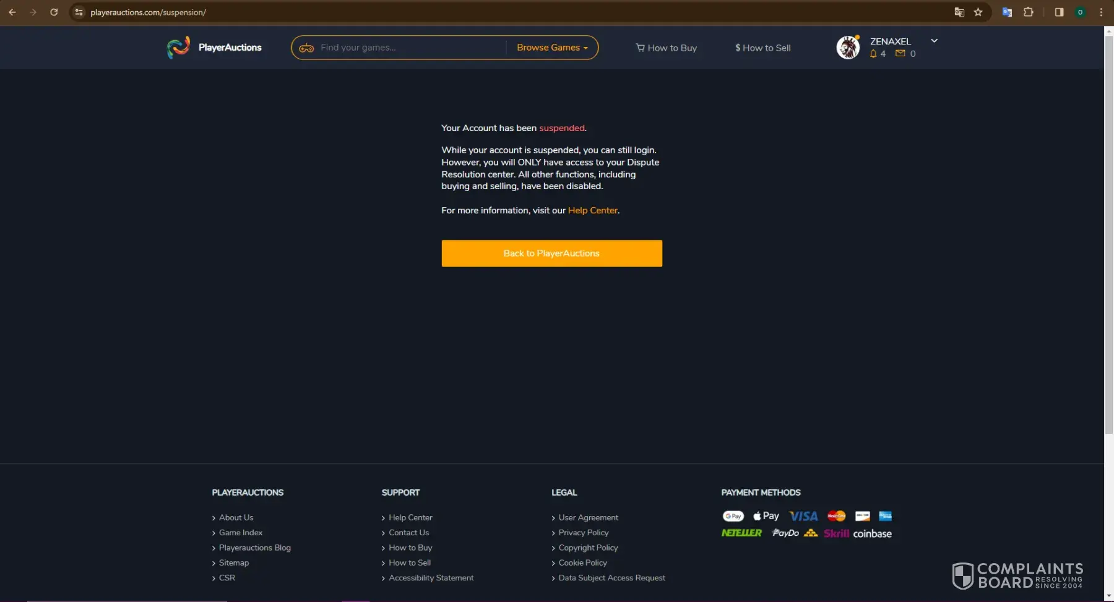Click the Google Pay payment icon
This screenshot has height=602, width=1114.
[x=733, y=516]
